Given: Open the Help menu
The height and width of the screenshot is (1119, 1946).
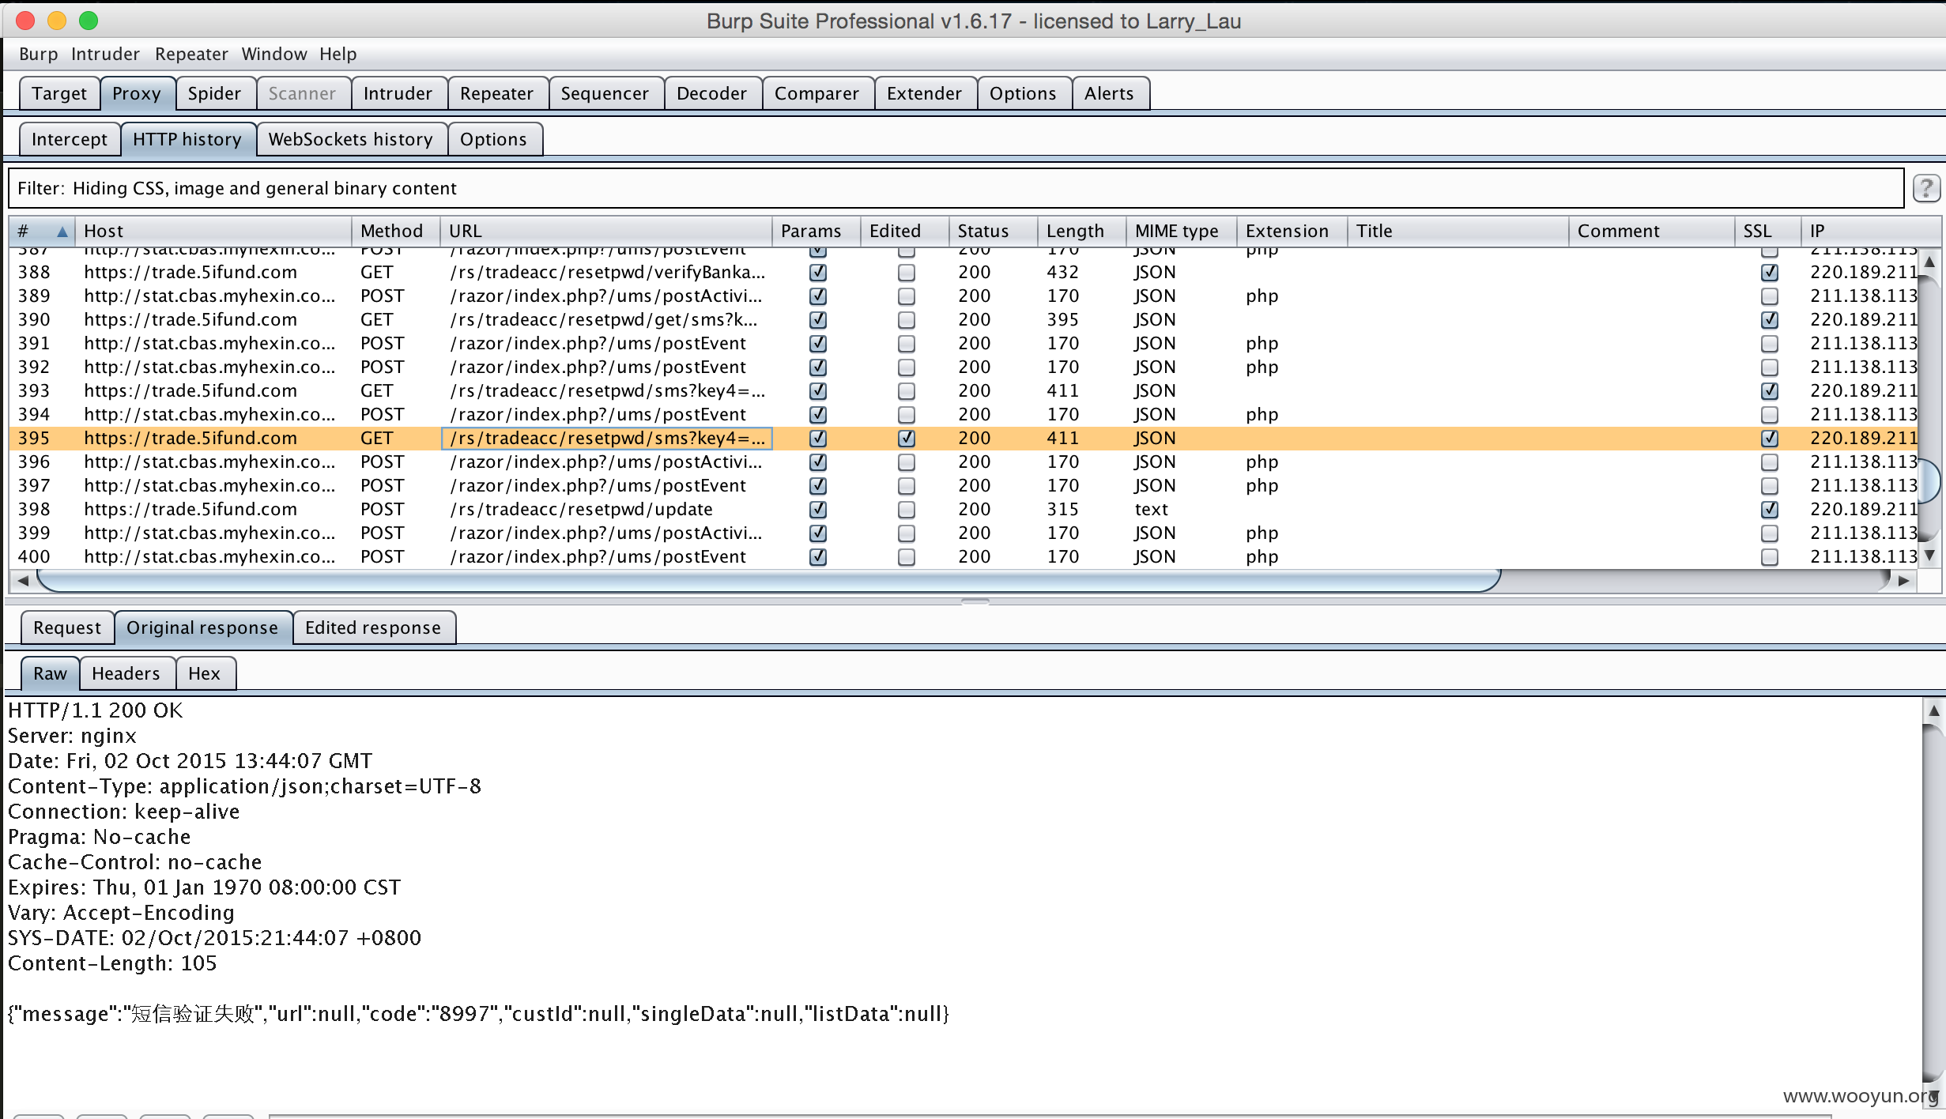Looking at the screenshot, I should tap(338, 54).
